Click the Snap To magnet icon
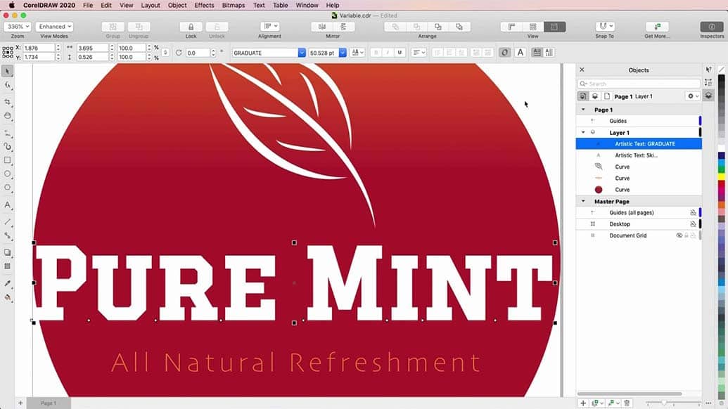728x409 pixels. [x=604, y=27]
